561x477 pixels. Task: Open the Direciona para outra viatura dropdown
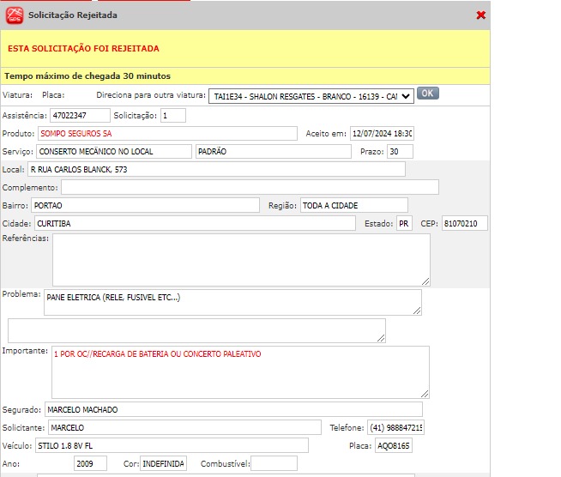(311, 96)
